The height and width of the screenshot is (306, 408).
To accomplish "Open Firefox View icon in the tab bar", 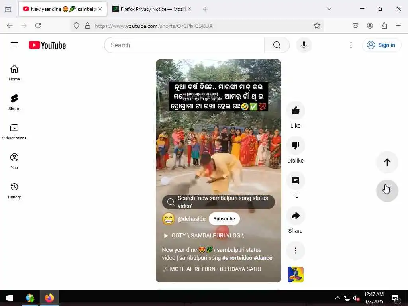I will pyautogui.click(x=8, y=9).
